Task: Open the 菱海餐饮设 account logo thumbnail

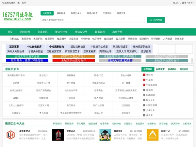Action: pos(11,135)
